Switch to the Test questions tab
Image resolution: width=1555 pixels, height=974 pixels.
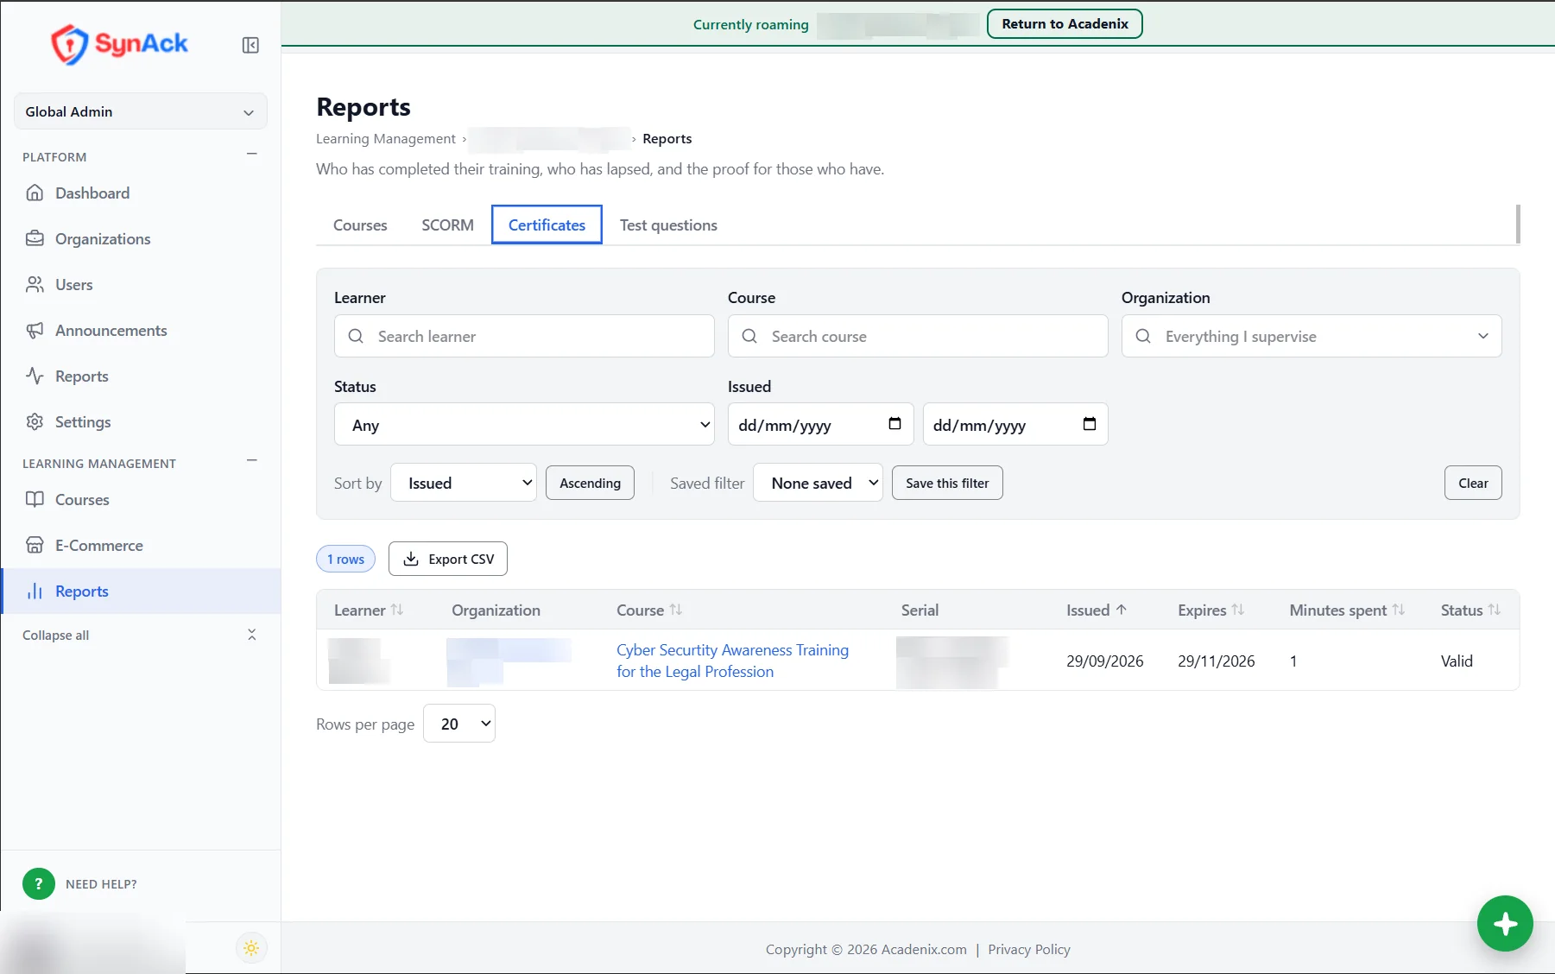(668, 225)
